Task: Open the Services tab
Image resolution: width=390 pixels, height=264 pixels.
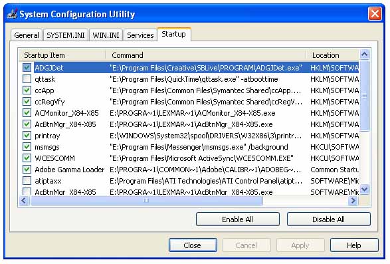Action: (x=140, y=35)
